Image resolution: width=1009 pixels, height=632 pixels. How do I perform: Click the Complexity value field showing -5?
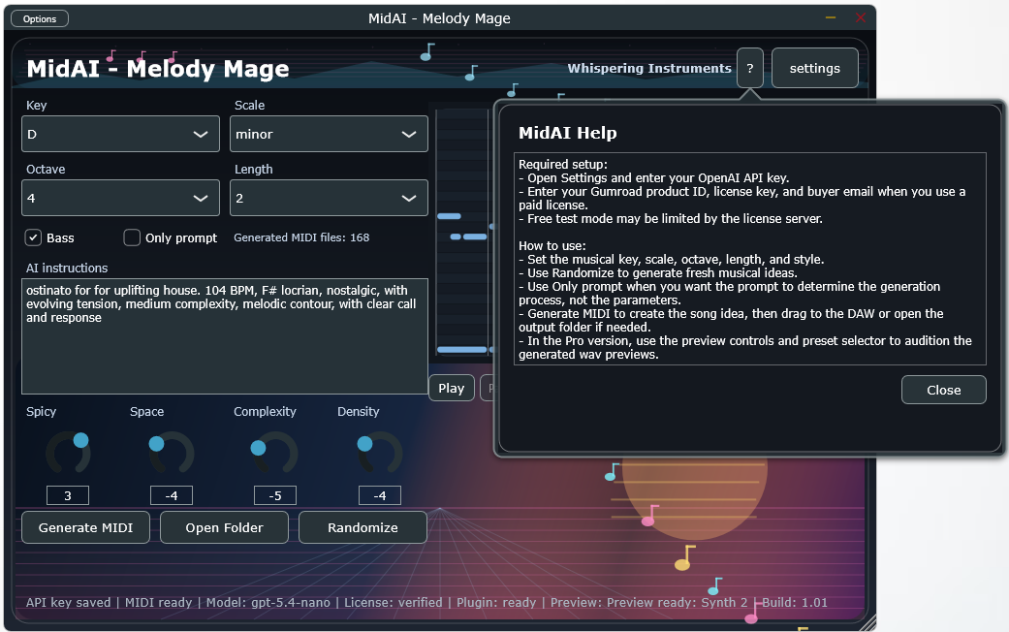(274, 495)
